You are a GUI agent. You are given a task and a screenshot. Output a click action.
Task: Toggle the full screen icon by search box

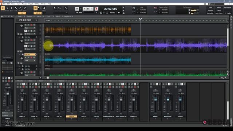click(205, 4)
